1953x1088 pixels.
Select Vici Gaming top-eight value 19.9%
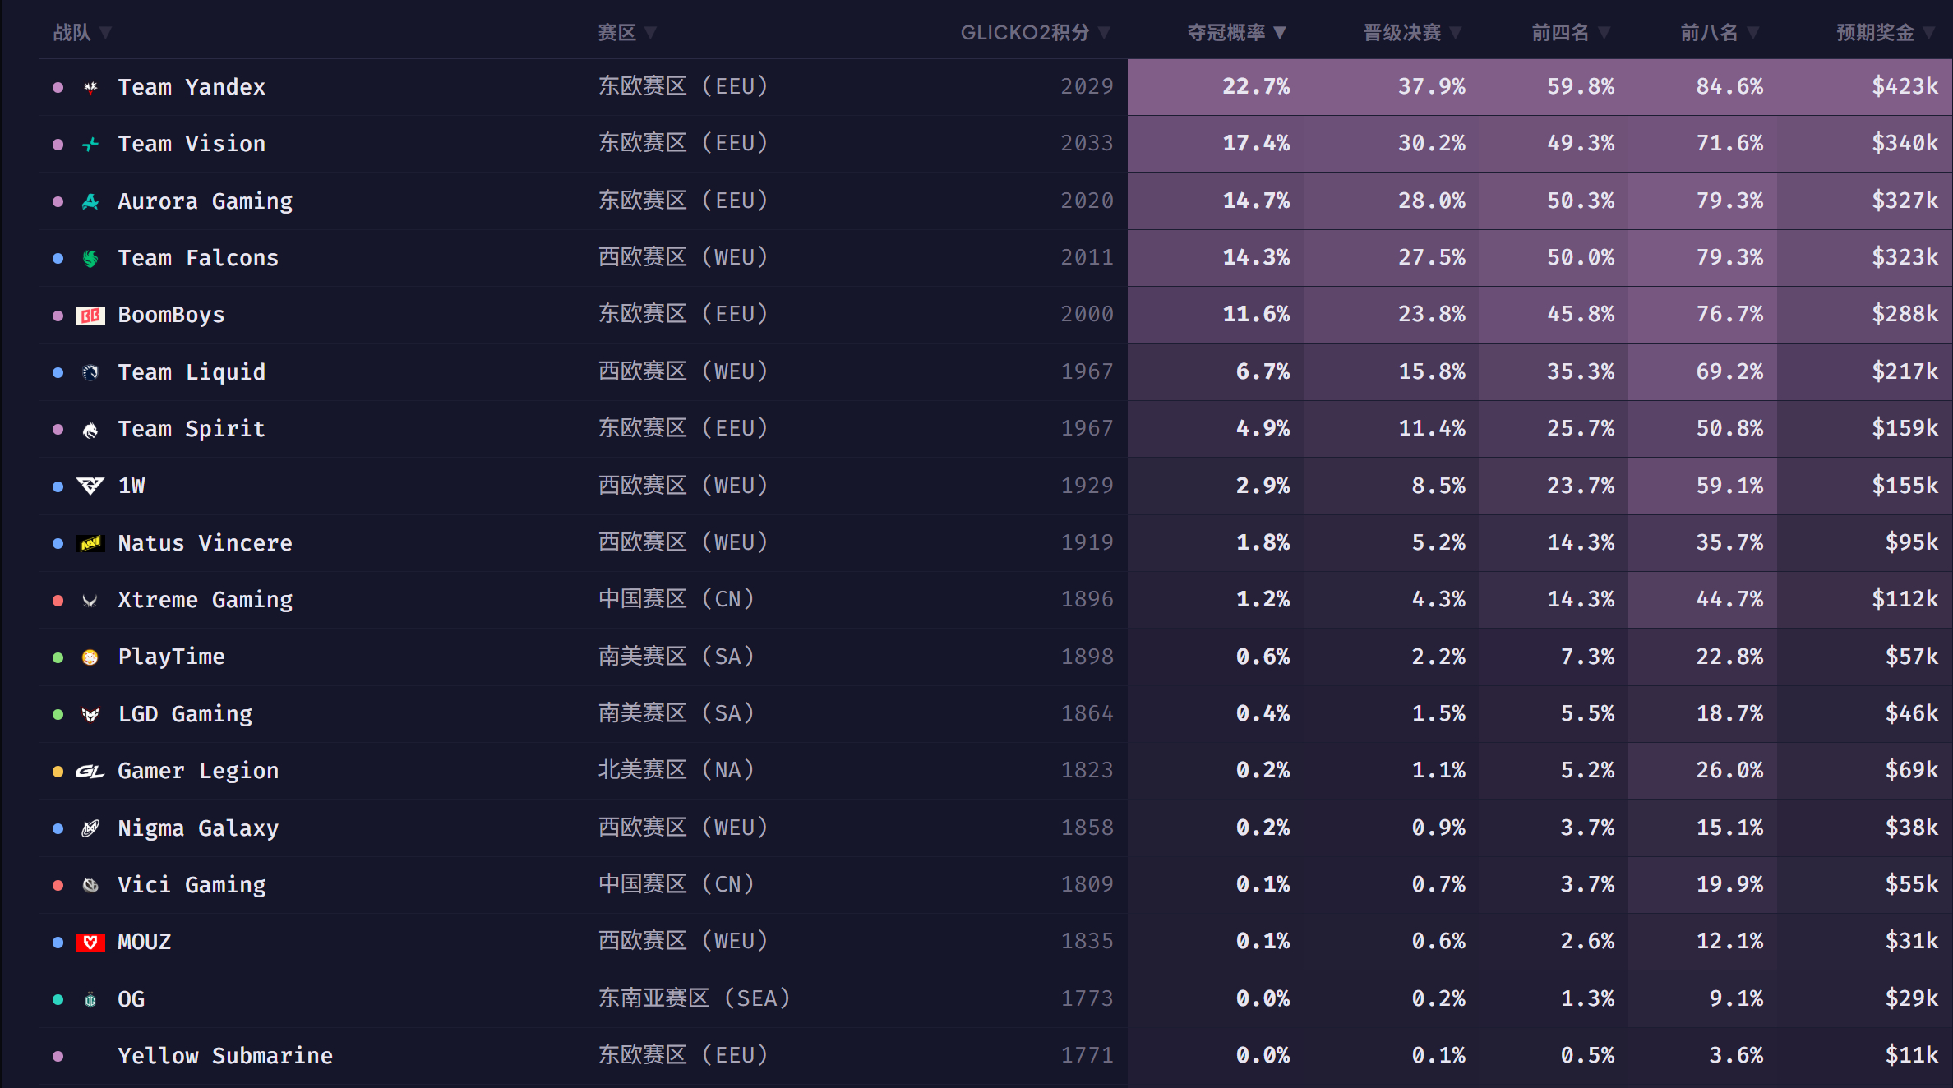(1730, 885)
